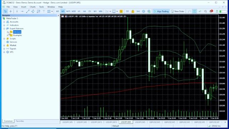Viewport: 229px width, 129px height.
Task: Switch to H4 timeframe
Action: tap(84, 11)
